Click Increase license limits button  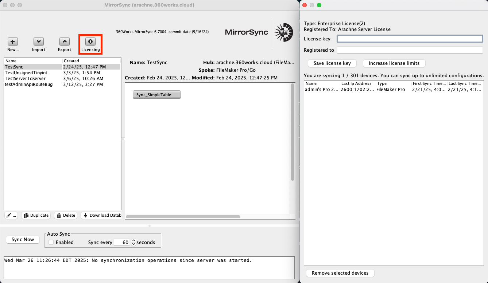coord(394,63)
